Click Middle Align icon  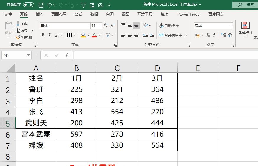click(130, 25)
